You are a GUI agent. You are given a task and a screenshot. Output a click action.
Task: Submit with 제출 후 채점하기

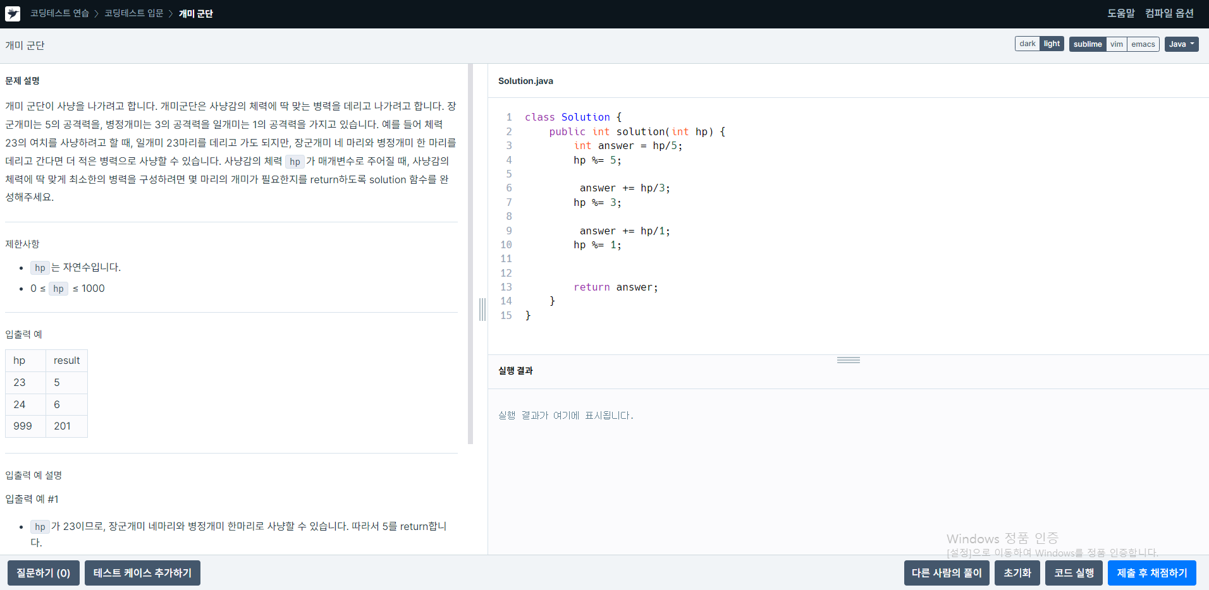click(x=1152, y=572)
